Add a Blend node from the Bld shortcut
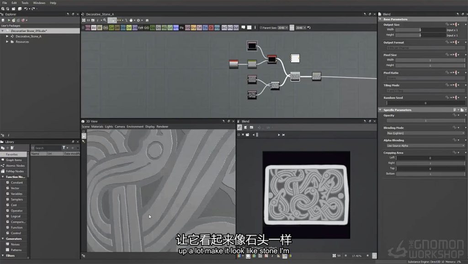468x264 pixels. pos(94,28)
